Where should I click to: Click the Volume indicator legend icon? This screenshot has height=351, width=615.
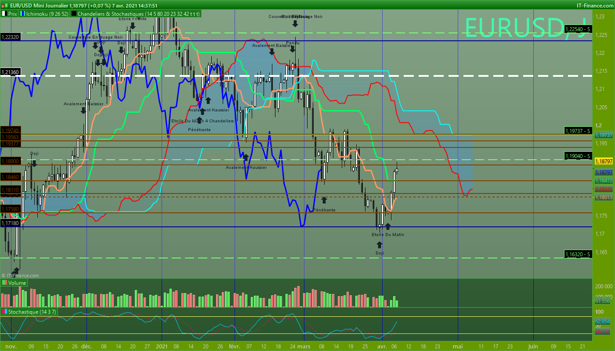tap(4, 283)
